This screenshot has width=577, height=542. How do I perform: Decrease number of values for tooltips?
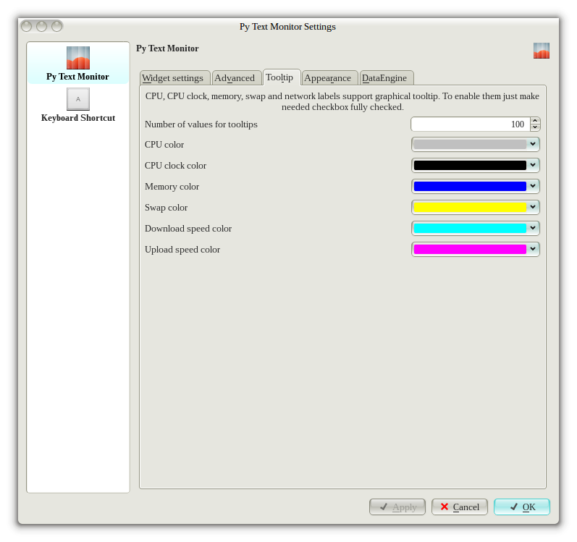[x=535, y=128]
